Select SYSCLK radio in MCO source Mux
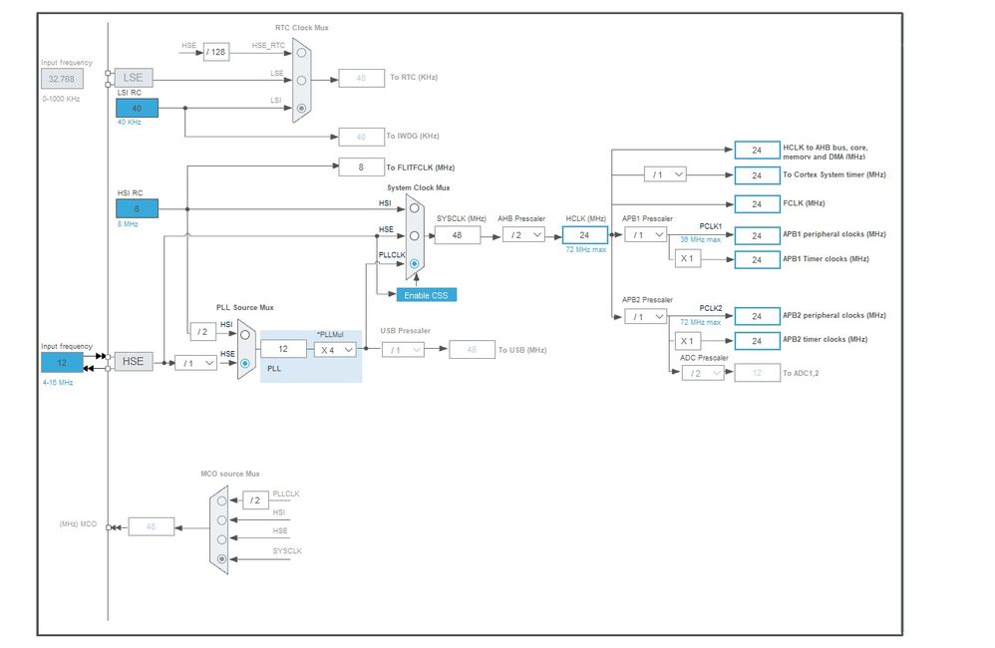The width and height of the screenshot is (995, 648). point(221,559)
